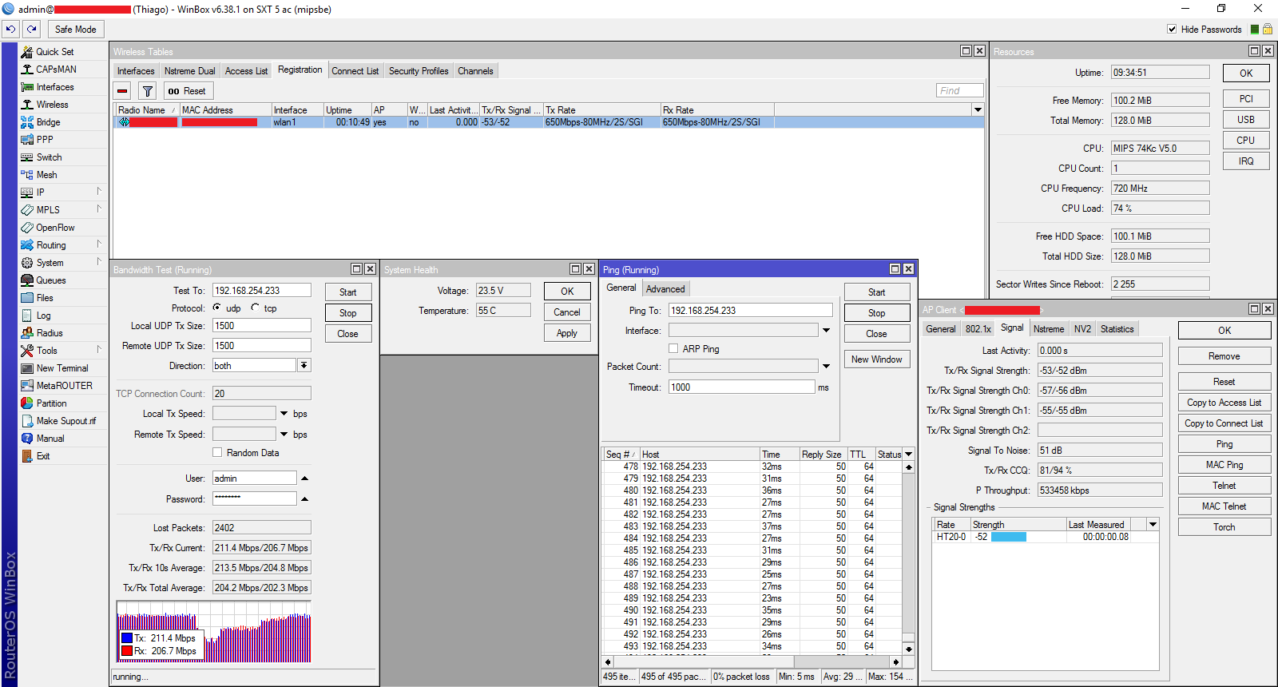Click the undo arrow icon in toolbar
The image size is (1278, 687).
[x=10, y=29]
